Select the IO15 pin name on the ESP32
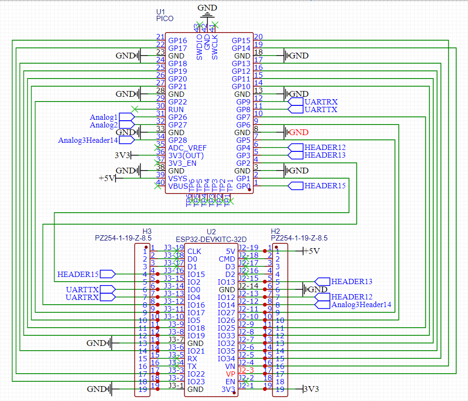468x401 pixels. (196, 275)
